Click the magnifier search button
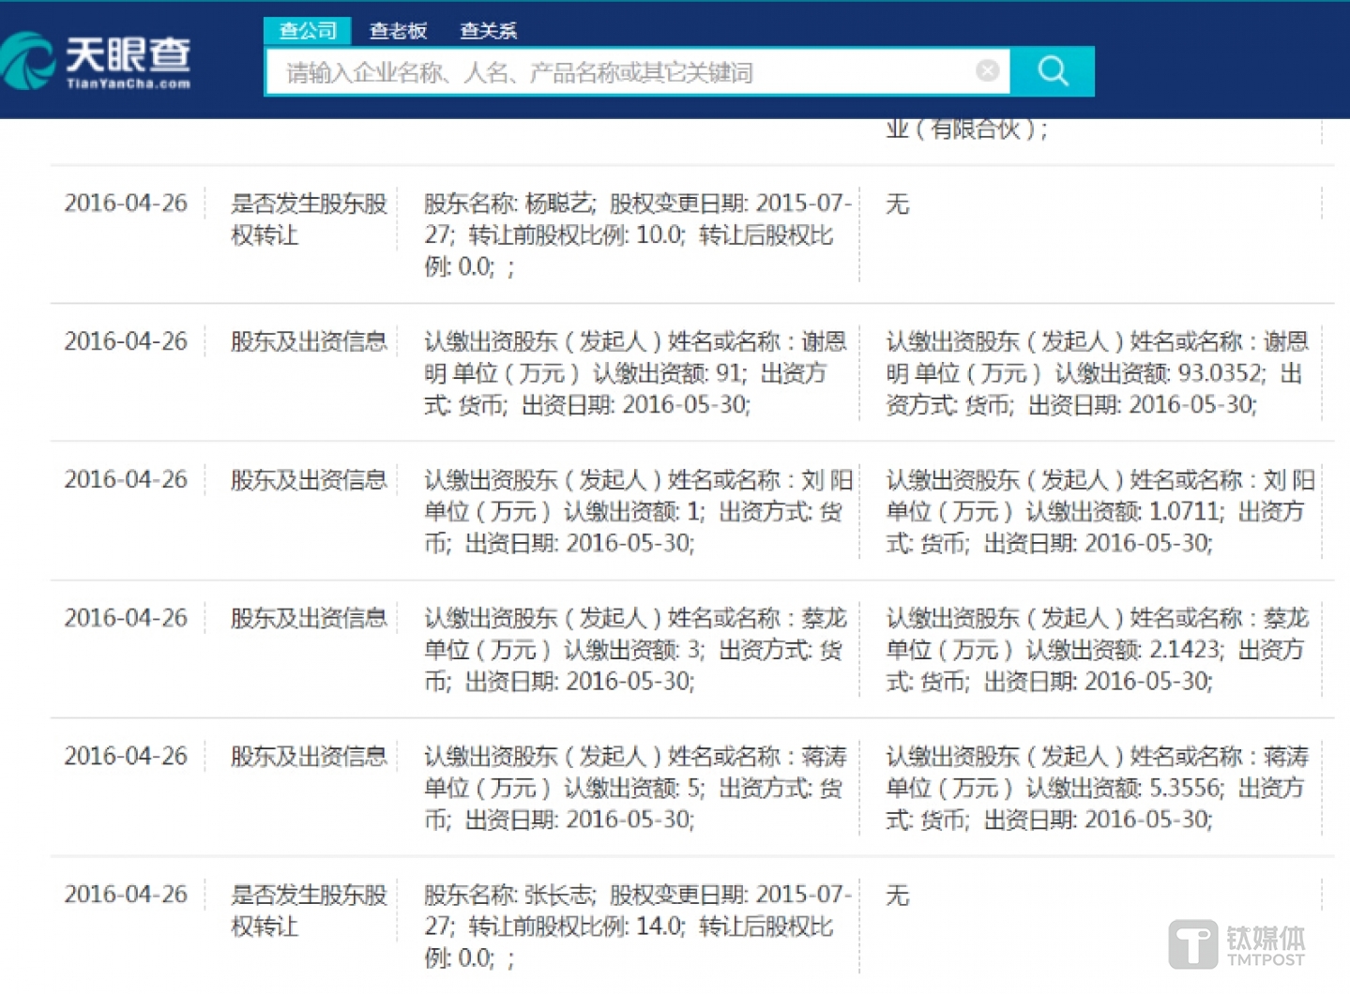1350x994 pixels. pyautogui.click(x=1053, y=72)
